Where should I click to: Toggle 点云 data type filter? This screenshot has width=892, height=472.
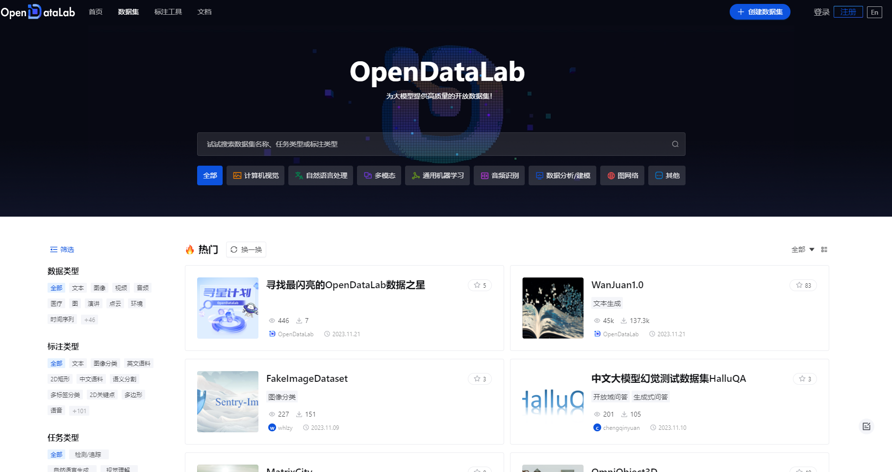[x=115, y=303]
